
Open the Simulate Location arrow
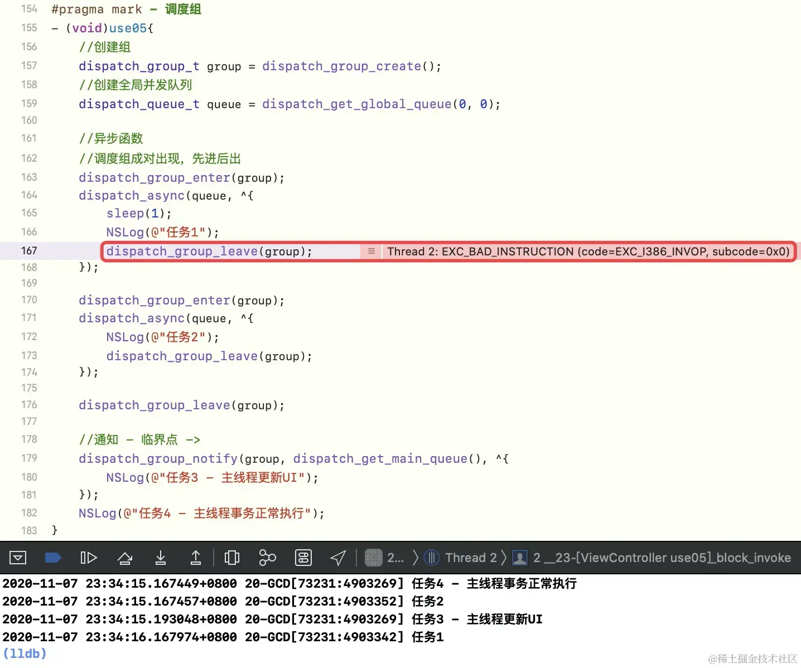tap(339, 558)
